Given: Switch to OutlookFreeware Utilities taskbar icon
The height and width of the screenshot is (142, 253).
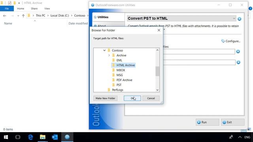Looking at the screenshot, I should (x=67, y=137).
